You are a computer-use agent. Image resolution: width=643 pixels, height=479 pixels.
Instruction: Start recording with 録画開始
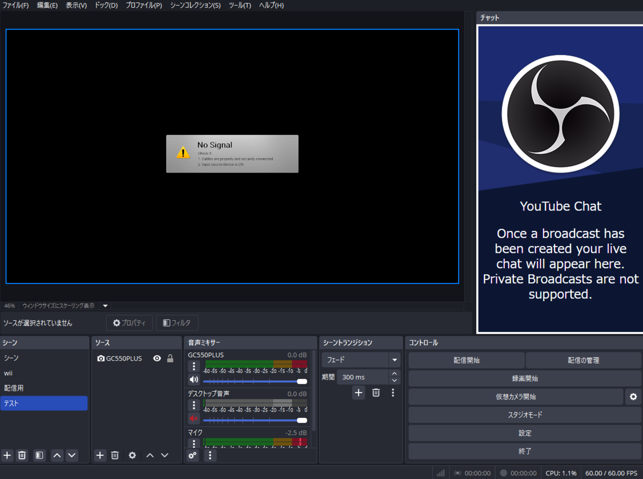tap(525, 378)
